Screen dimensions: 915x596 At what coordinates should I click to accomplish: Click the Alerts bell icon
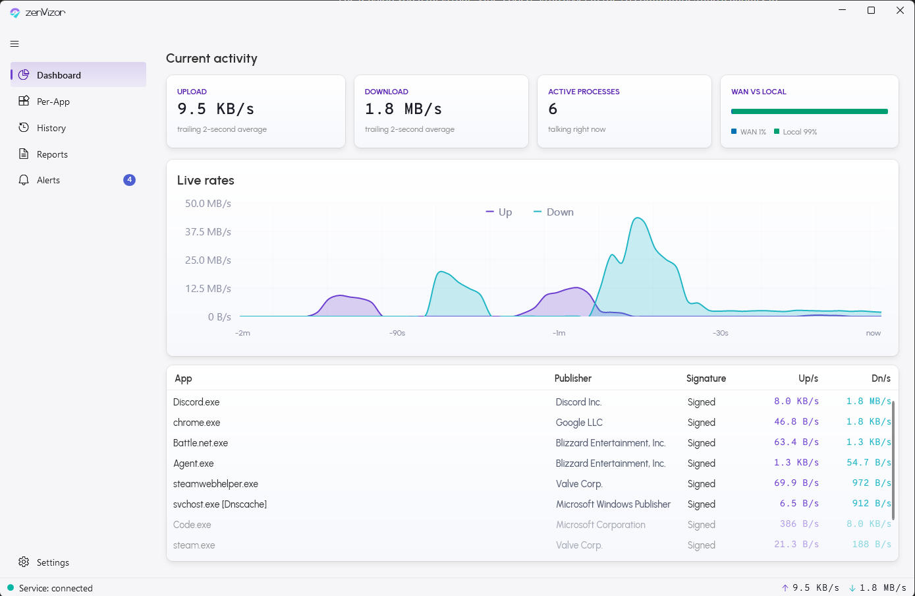(x=24, y=180)
